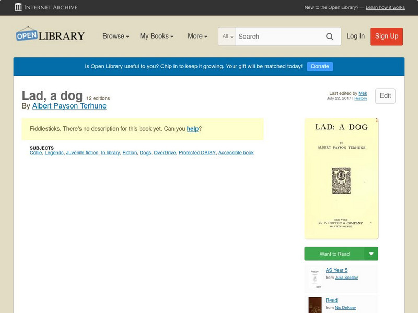Click the 'help' link in the description notice
The image size is (418, 313).
[192, 129]
